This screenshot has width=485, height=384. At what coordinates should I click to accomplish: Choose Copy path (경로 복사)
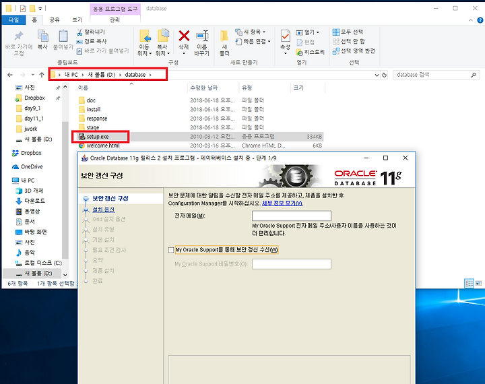(92, 41)
